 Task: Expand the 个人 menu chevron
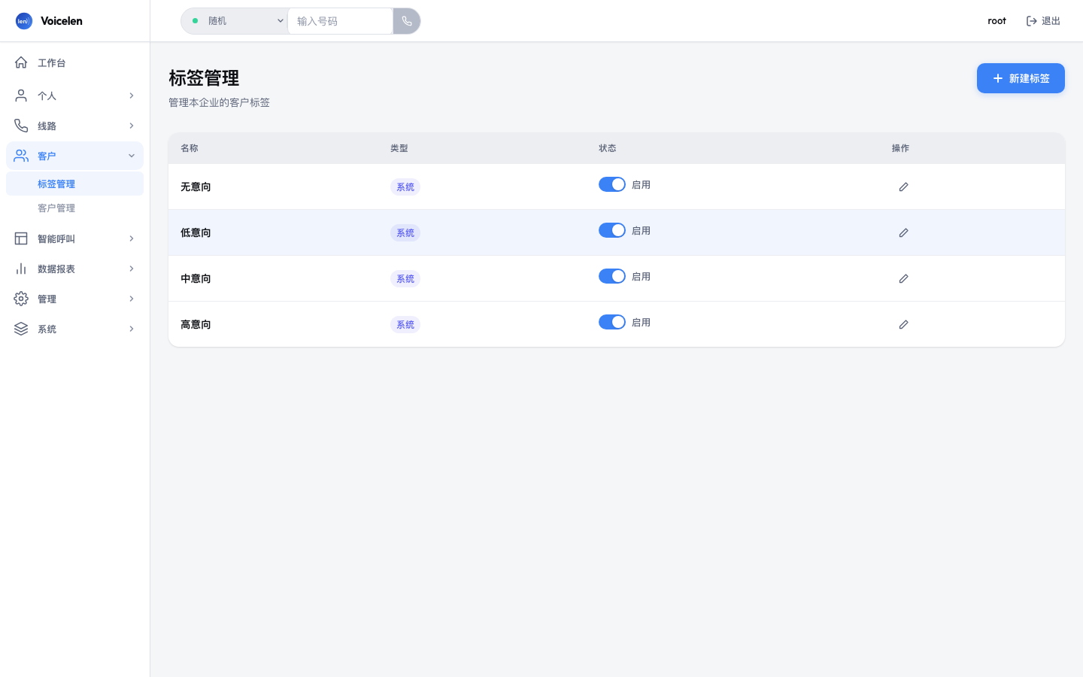click(x=131, y=96)
